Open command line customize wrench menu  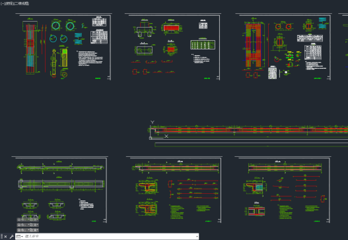pos(11,237)
